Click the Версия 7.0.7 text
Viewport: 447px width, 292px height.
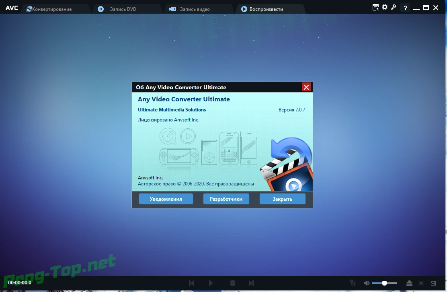(291, 110)
